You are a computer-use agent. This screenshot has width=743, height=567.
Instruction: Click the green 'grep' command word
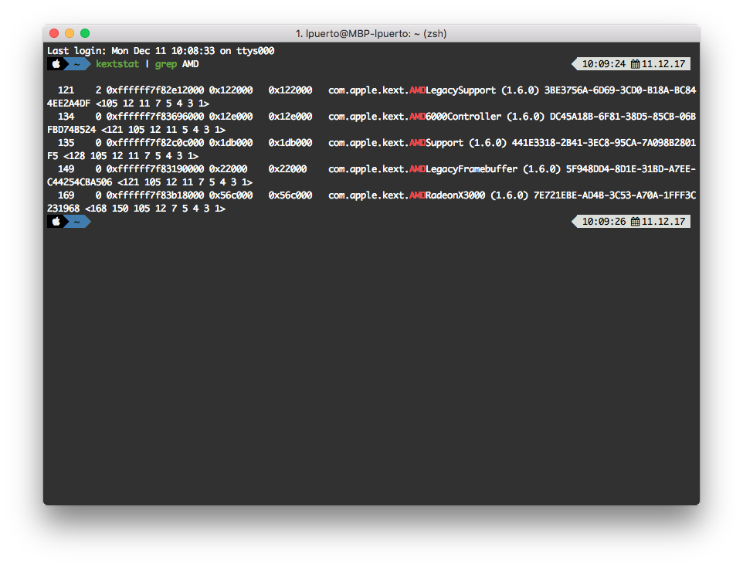pyautogui.click(x=166, y=64)
